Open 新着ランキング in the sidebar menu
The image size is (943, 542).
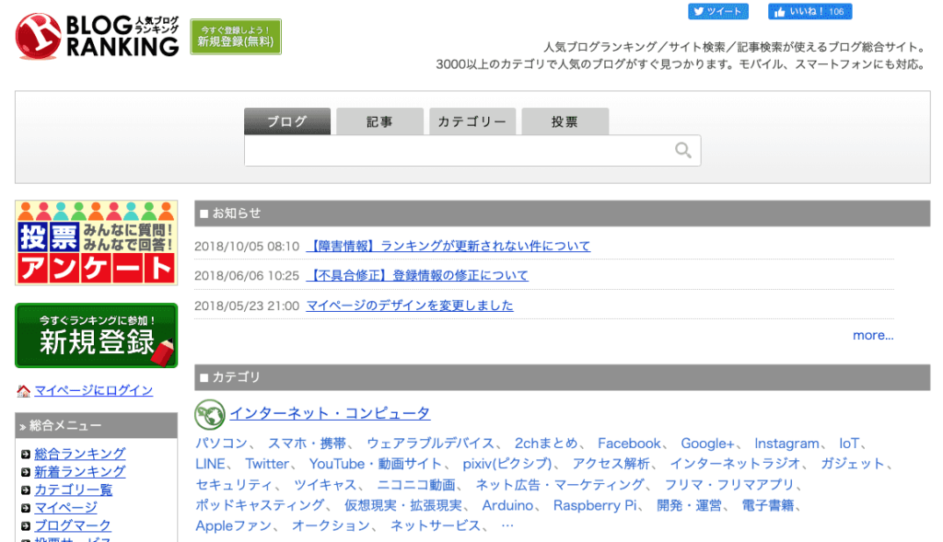click(80, 472)
